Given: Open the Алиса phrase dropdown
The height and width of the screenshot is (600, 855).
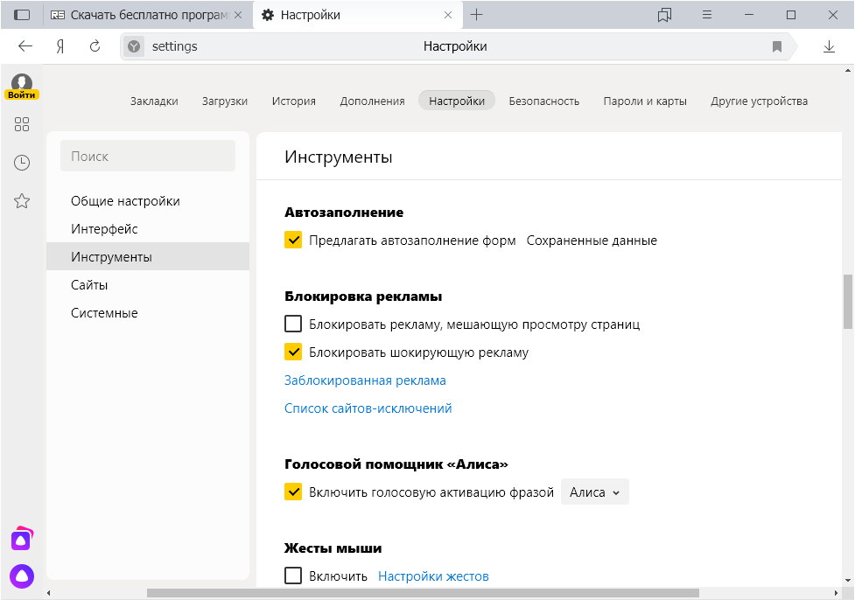Looking at the screenshot, I should [595, 492].
